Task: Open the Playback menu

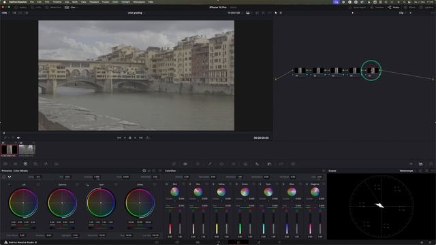Action: [x=94, y=2]
